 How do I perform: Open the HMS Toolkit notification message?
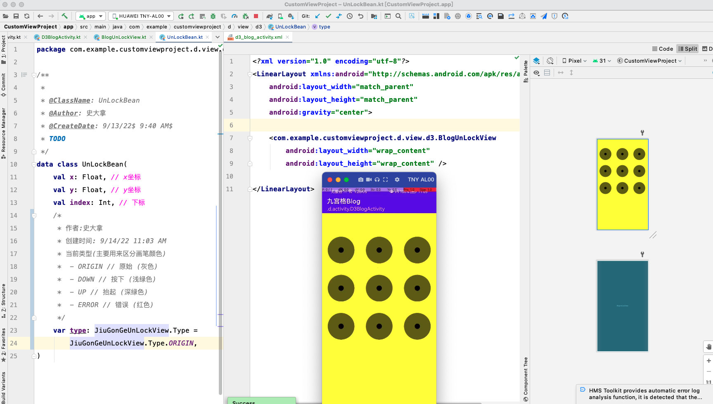tap(644, 394)
